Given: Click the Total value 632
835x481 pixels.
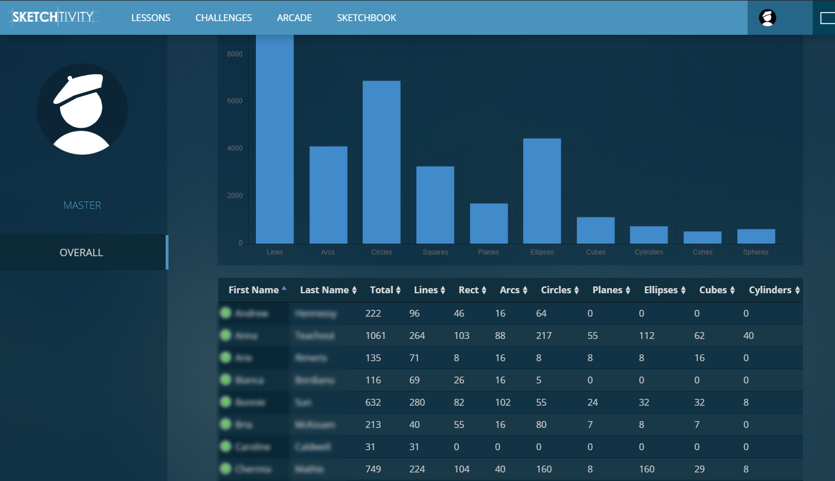Looking at the screenshot, I should (x=373, y=402).
